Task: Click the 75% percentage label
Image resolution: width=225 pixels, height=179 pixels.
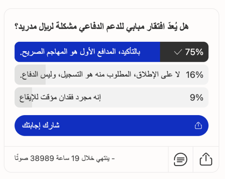Action: [x=194, y=52]
